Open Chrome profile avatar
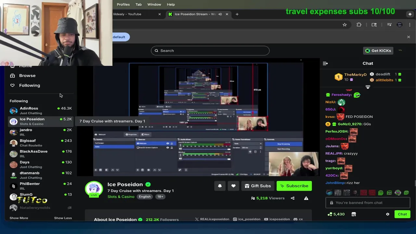 click(x=399, y=25)
